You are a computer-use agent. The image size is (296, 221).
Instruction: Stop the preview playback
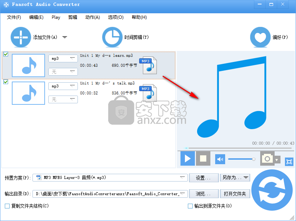[x=203, y=158]
